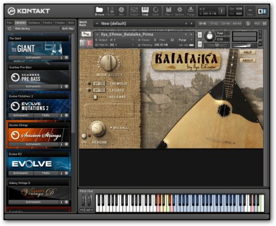Open the Output mixer section
The height and width of the screenshot is (226, 276).
(134, 11)
